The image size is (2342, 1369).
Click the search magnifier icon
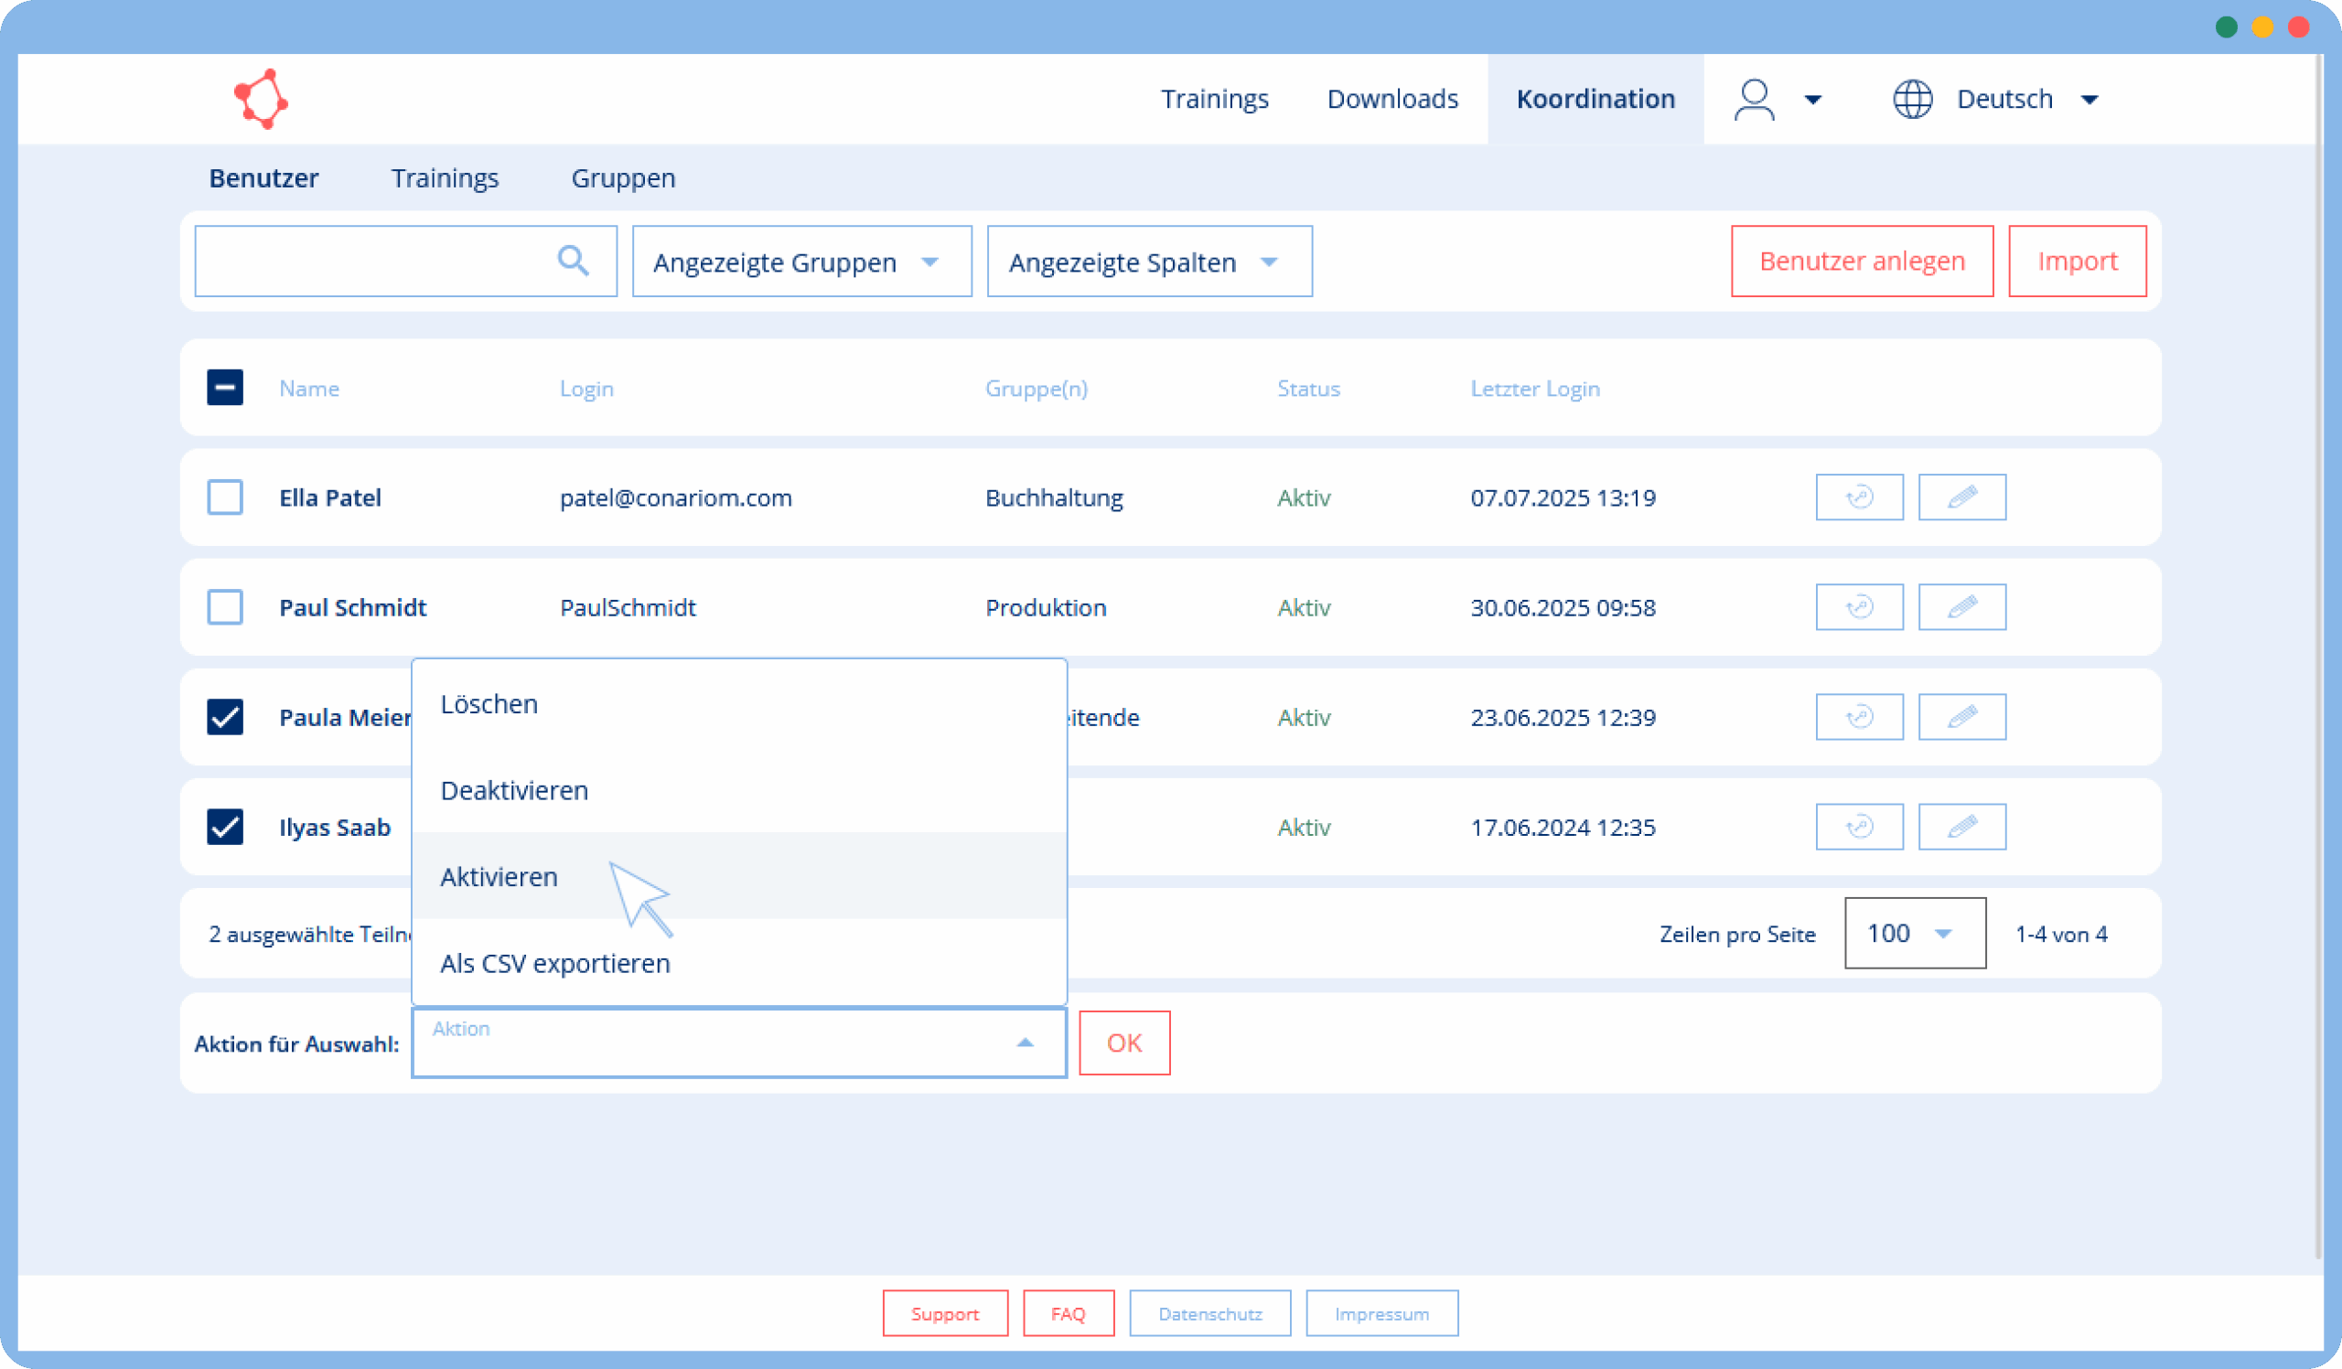573,261
